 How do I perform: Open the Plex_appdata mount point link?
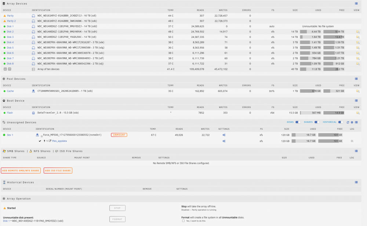[x=59, y=141]
